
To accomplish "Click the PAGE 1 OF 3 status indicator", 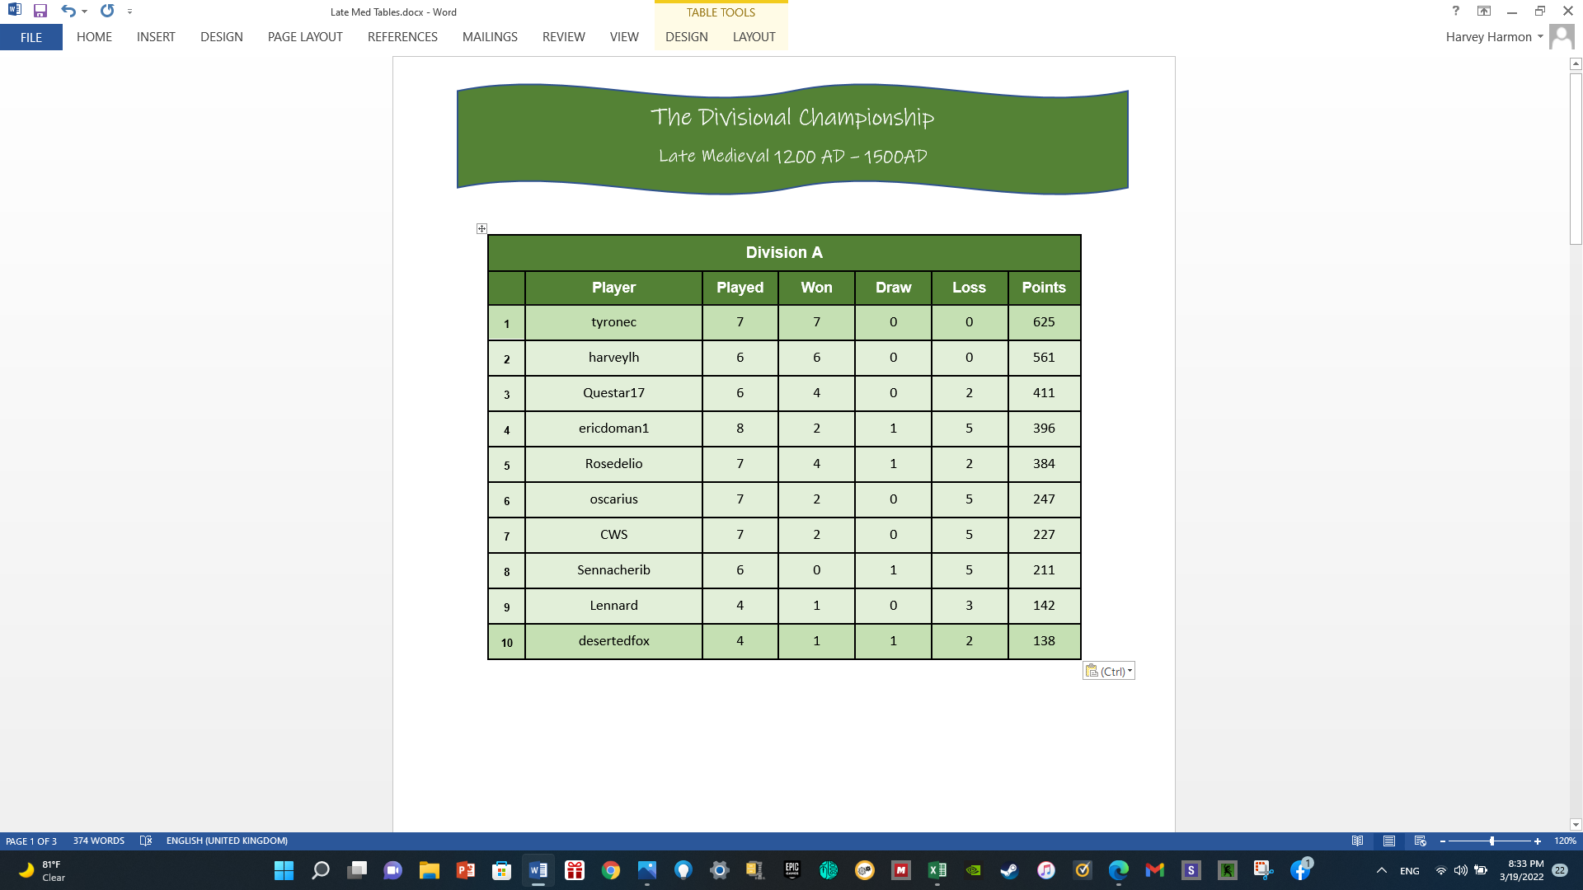I will (31, 841).
